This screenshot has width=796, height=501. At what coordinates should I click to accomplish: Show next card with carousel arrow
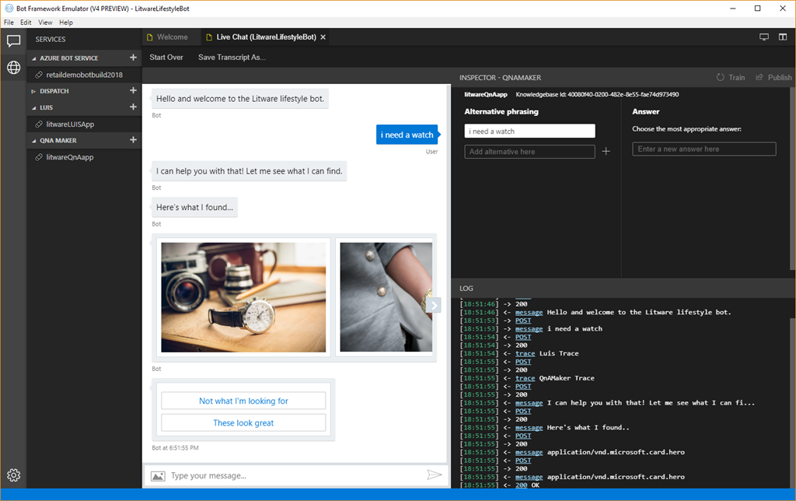point(434,306)
